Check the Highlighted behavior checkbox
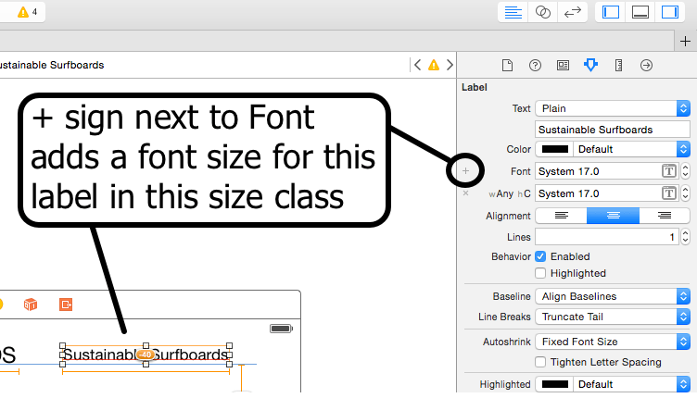697x398 pixels. [x=541, y=273]
